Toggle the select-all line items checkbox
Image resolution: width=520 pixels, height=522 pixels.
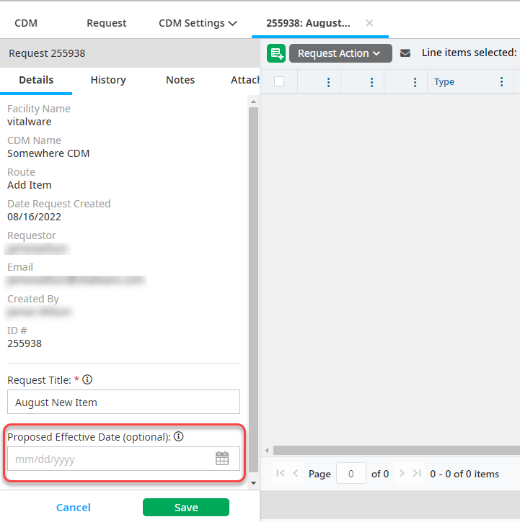tap(279, 81)
